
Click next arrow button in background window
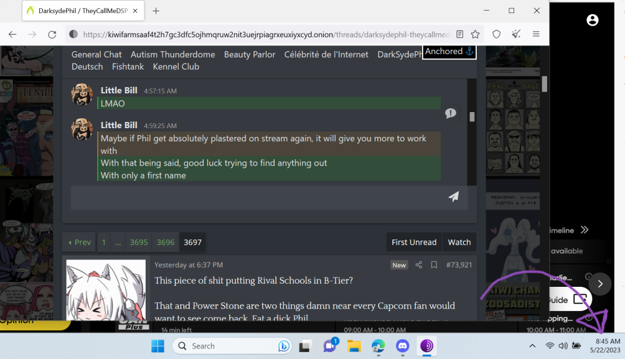600,284
